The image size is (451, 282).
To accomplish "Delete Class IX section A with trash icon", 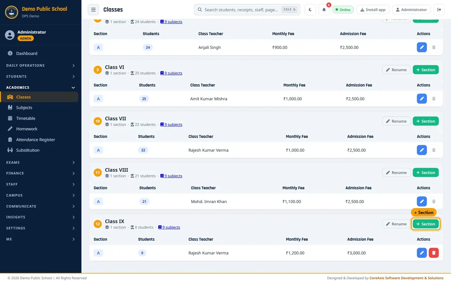I will [x=434, y=253].
